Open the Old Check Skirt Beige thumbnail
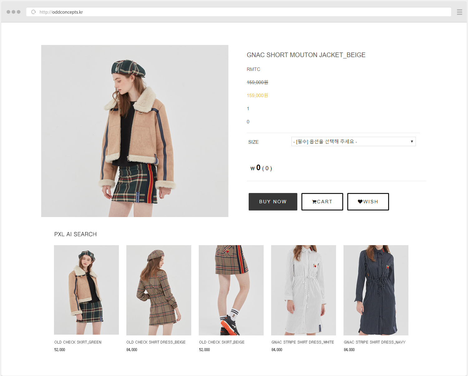468x376 pixels. [x=231, y=290]
